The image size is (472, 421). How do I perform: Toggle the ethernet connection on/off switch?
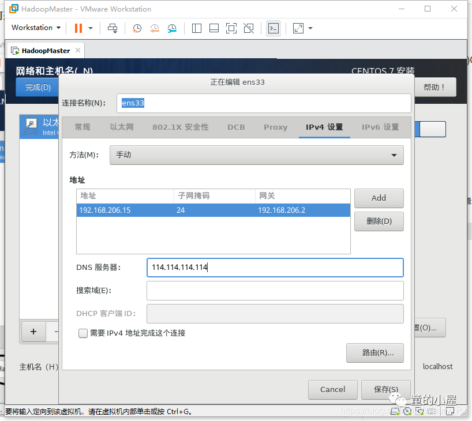[430, 129]
